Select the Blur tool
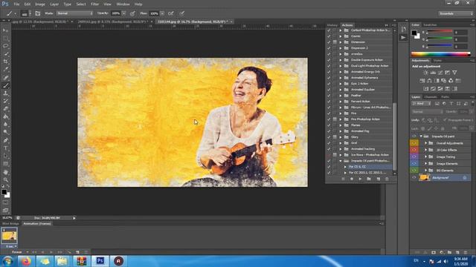Screen dimensions: 476x267 coord(5,125)
